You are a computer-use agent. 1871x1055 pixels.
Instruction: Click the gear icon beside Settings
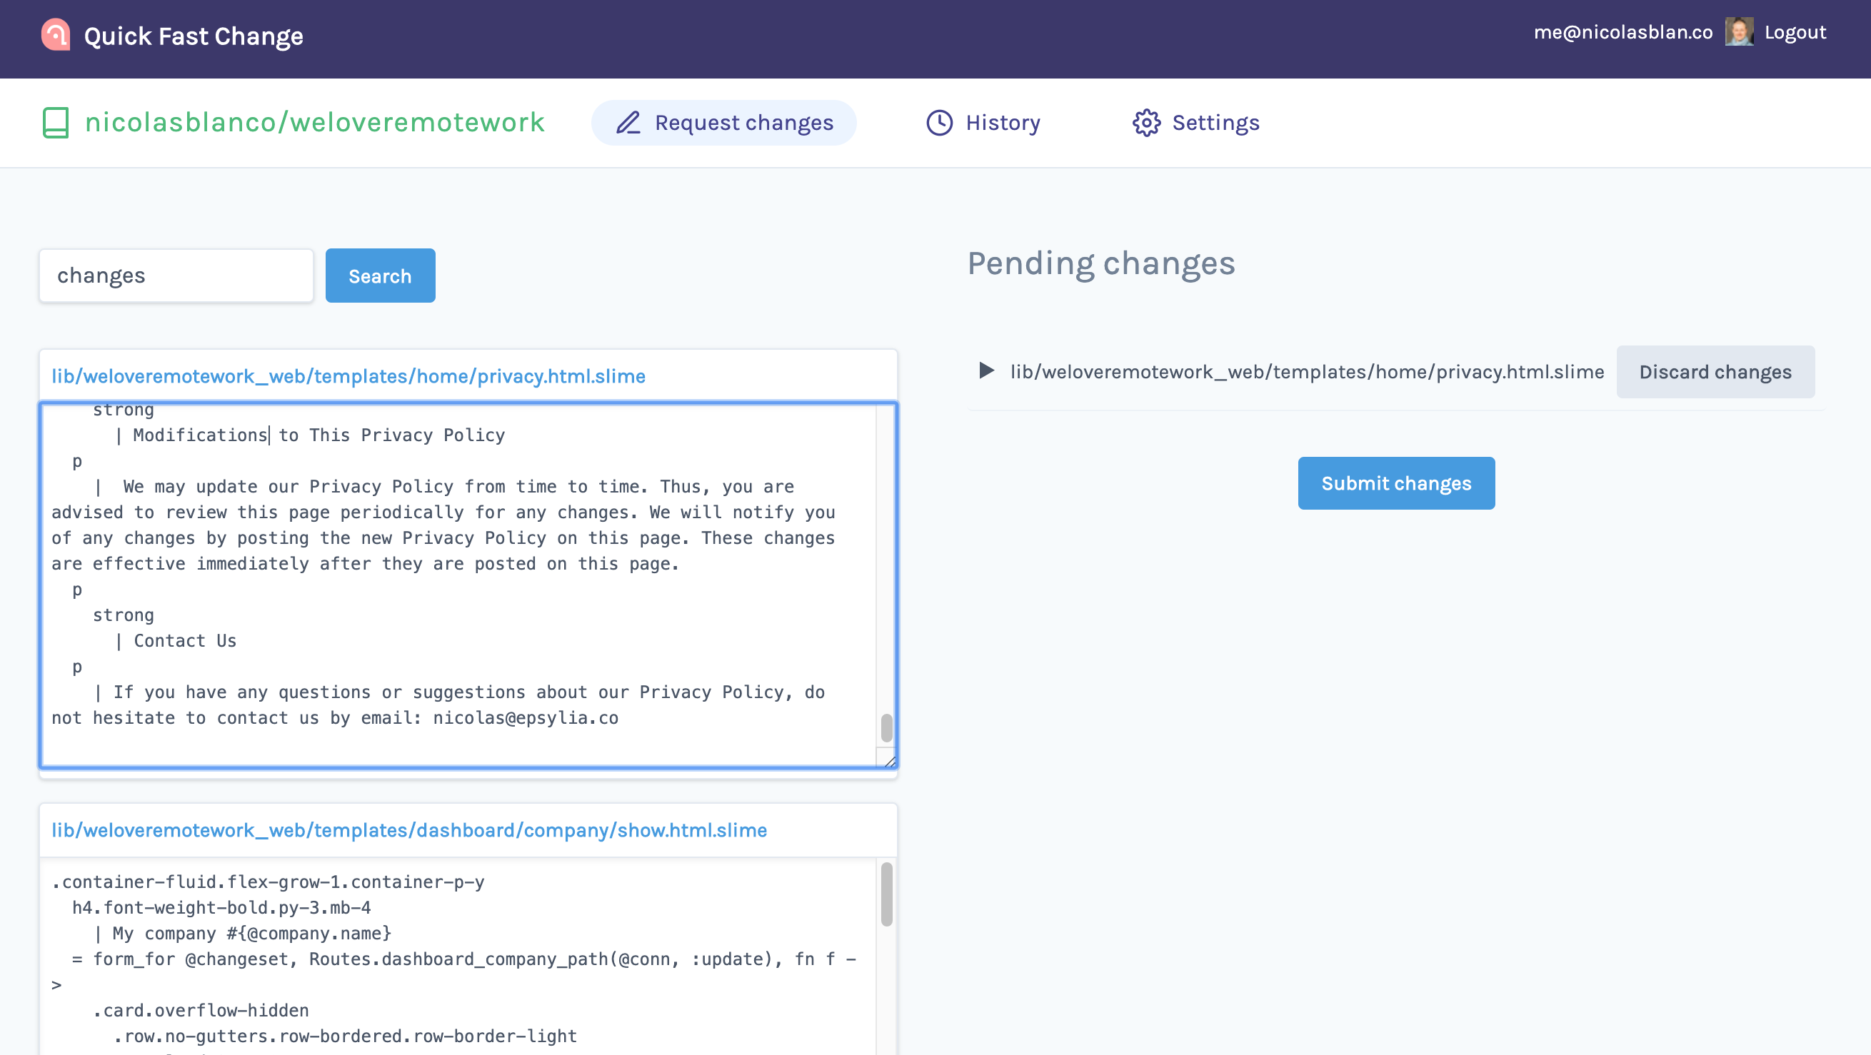1146,123
